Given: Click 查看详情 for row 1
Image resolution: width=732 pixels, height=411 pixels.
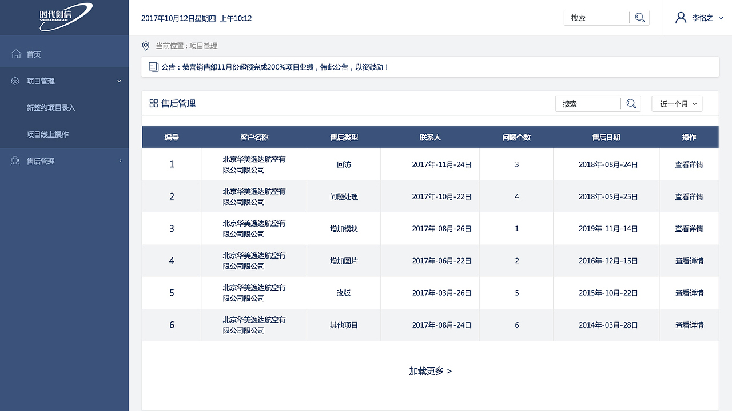Looking at the screenshot, I should click(689, 164).
